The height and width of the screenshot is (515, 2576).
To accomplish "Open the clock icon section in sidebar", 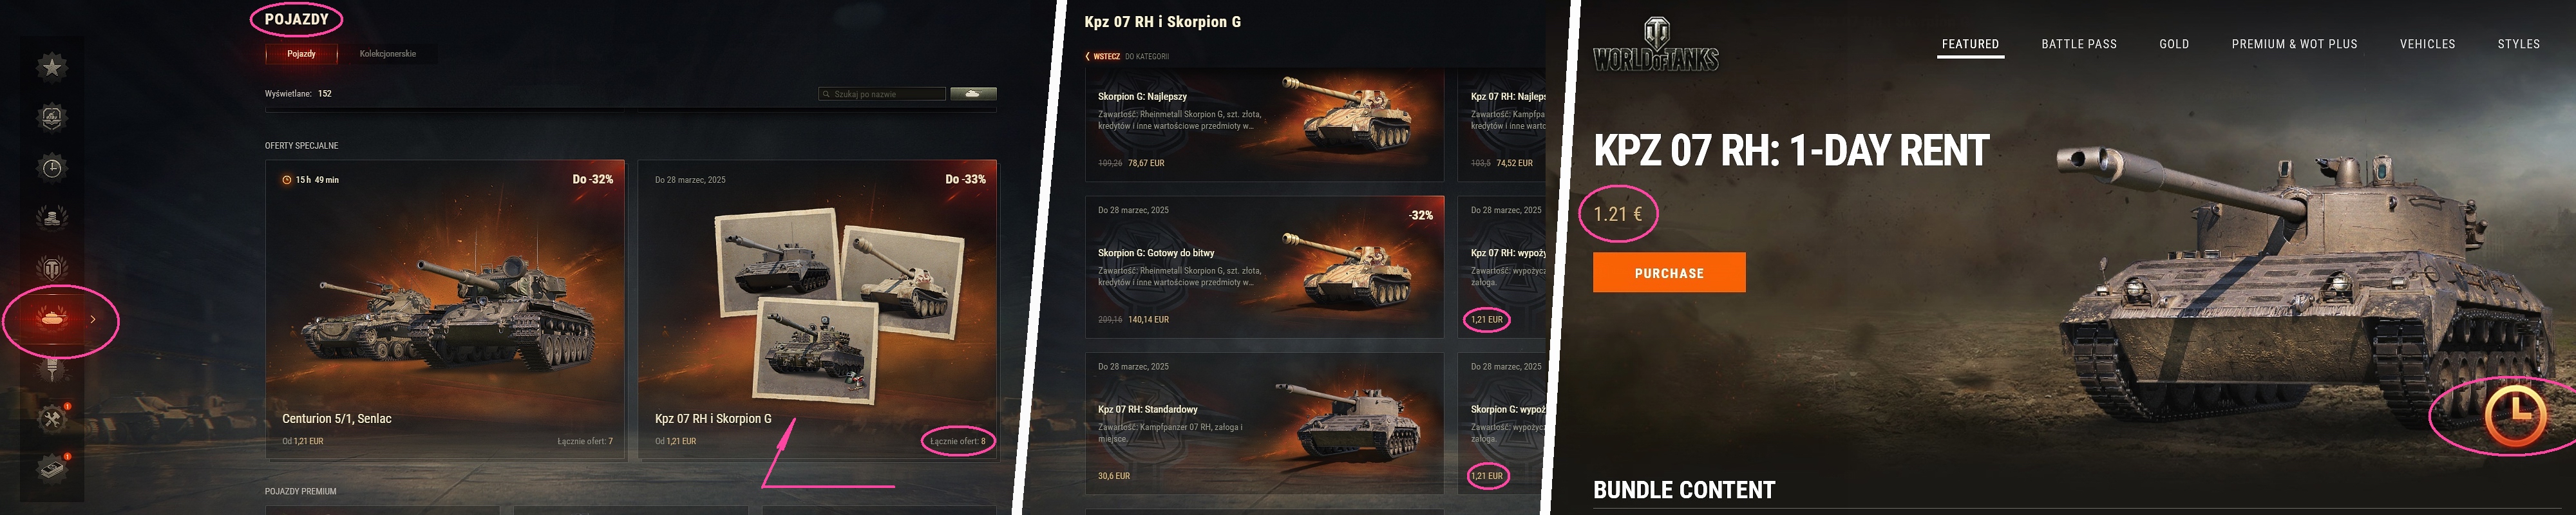I will [52, 167].
